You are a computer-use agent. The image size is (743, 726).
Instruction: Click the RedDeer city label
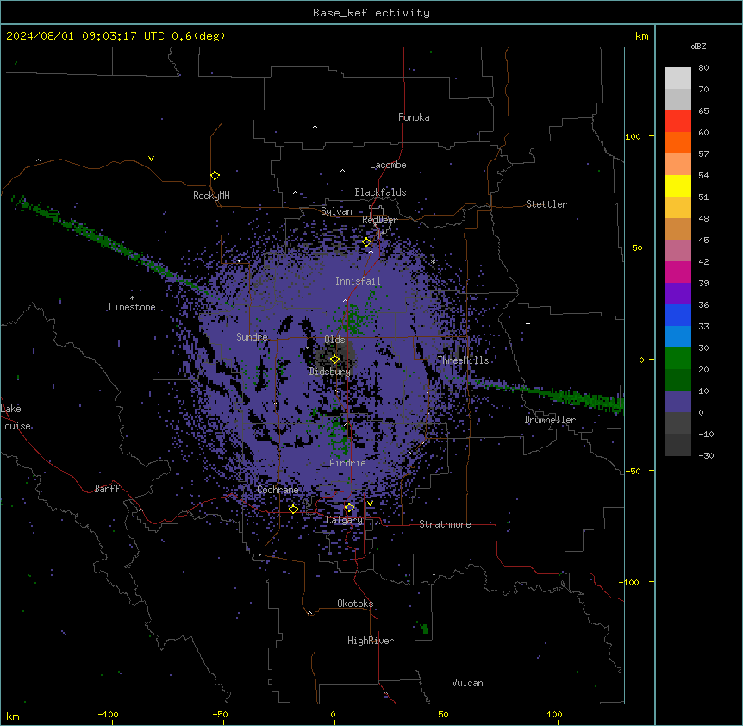pos(379,220)
